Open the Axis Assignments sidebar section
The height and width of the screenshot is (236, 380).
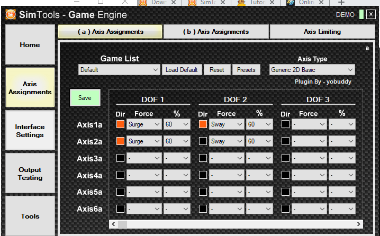point(30,88)
